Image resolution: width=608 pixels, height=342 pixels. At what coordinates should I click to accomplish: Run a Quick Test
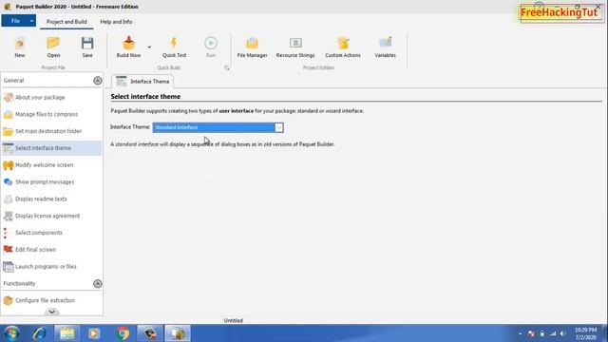(x=174, y=47)
